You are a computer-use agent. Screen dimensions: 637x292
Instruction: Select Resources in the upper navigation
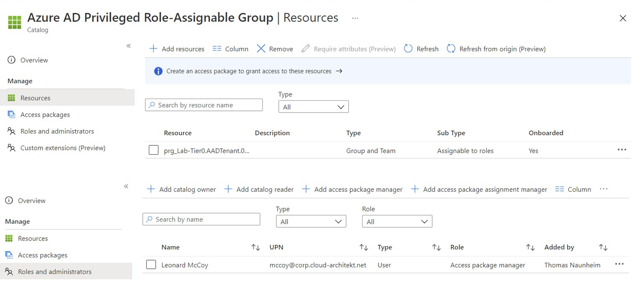tap(67, 98)
